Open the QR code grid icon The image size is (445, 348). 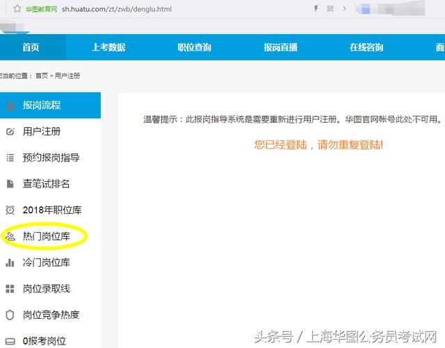point(330,9)
